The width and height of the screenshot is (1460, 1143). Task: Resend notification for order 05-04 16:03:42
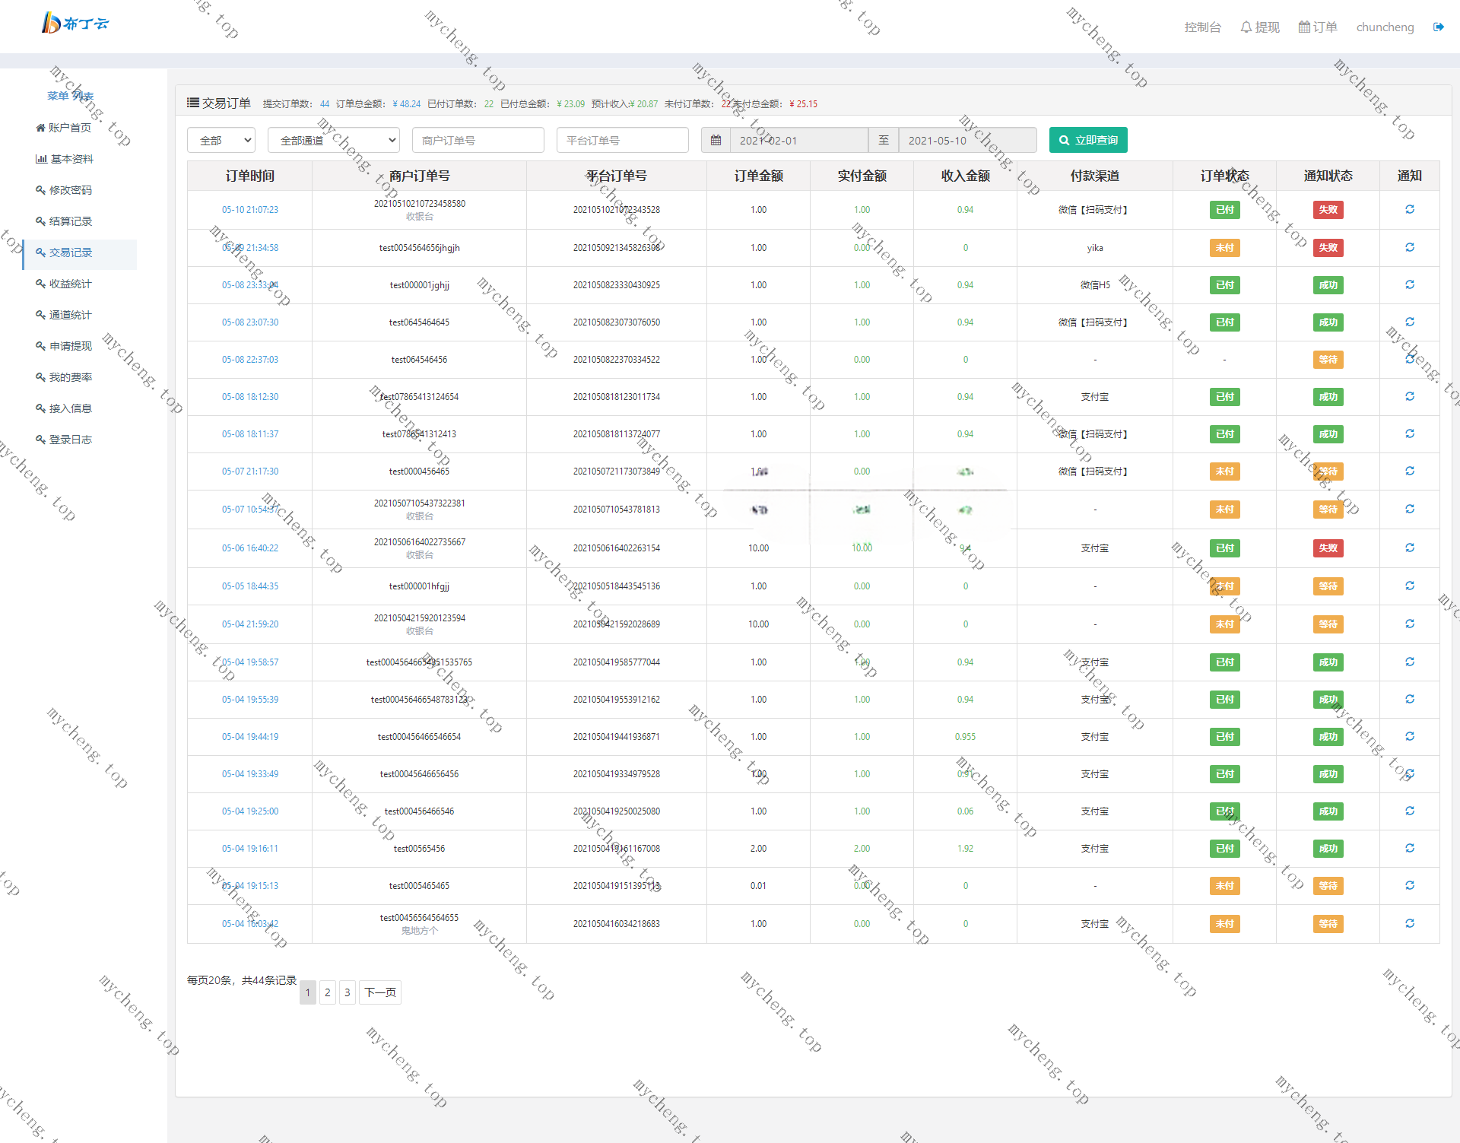pyautogui.click(x=1409, y=923)
